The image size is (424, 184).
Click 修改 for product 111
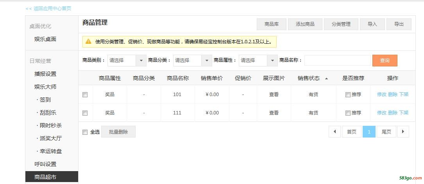[x=381, y=113]
